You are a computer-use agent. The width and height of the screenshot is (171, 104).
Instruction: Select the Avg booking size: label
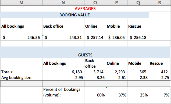(x=21, y=78)
